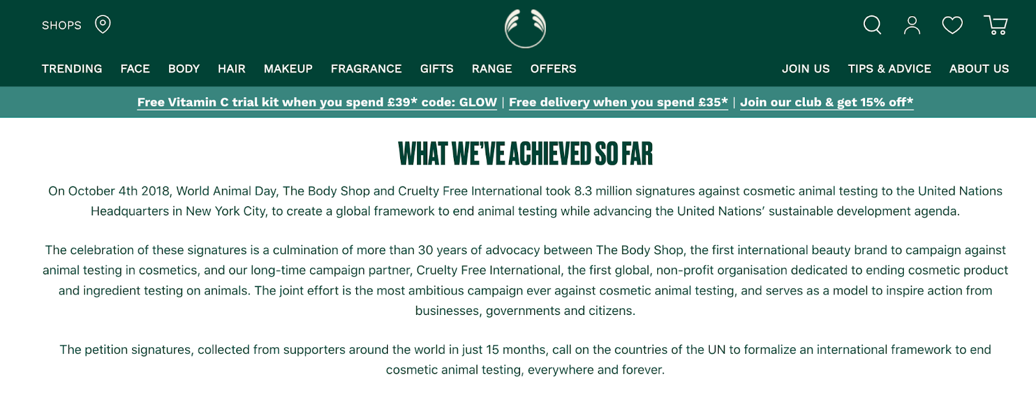Viewport: 1036px width, 410px height.
Task: Open the GIFTS menu
Action: pos(436,69)
